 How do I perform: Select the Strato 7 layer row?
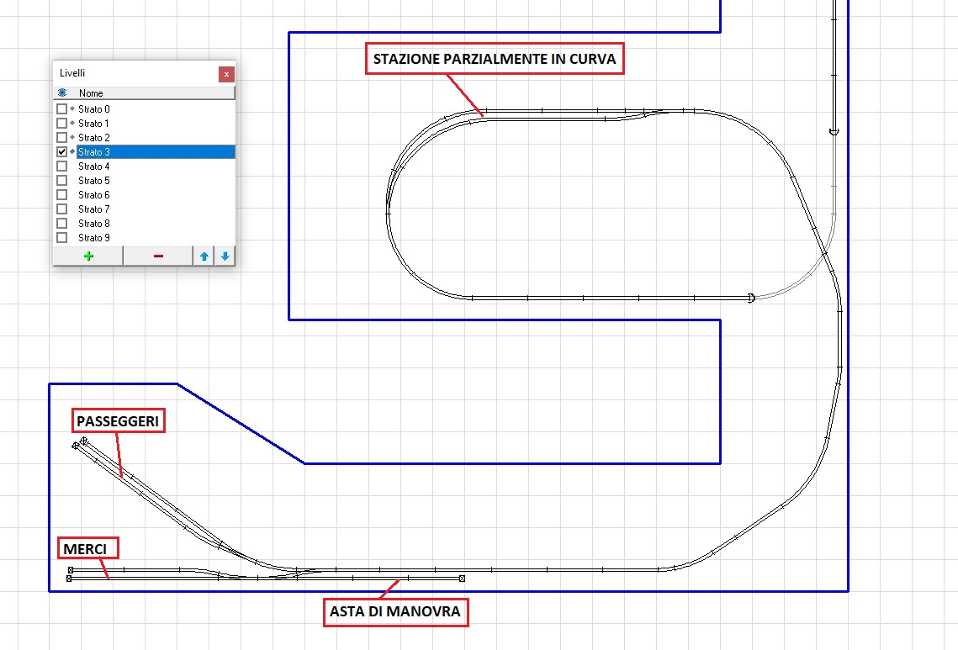click(x=94, y=209)
